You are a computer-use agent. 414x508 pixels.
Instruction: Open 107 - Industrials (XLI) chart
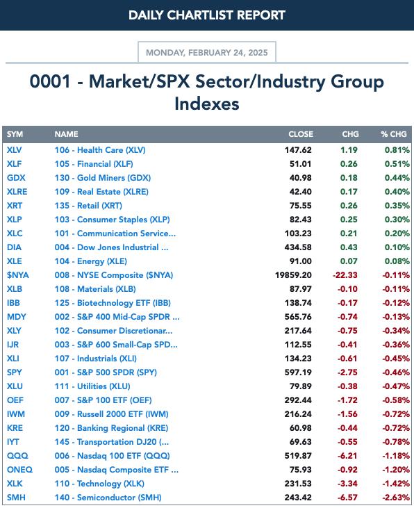click(x=96, y=359)
